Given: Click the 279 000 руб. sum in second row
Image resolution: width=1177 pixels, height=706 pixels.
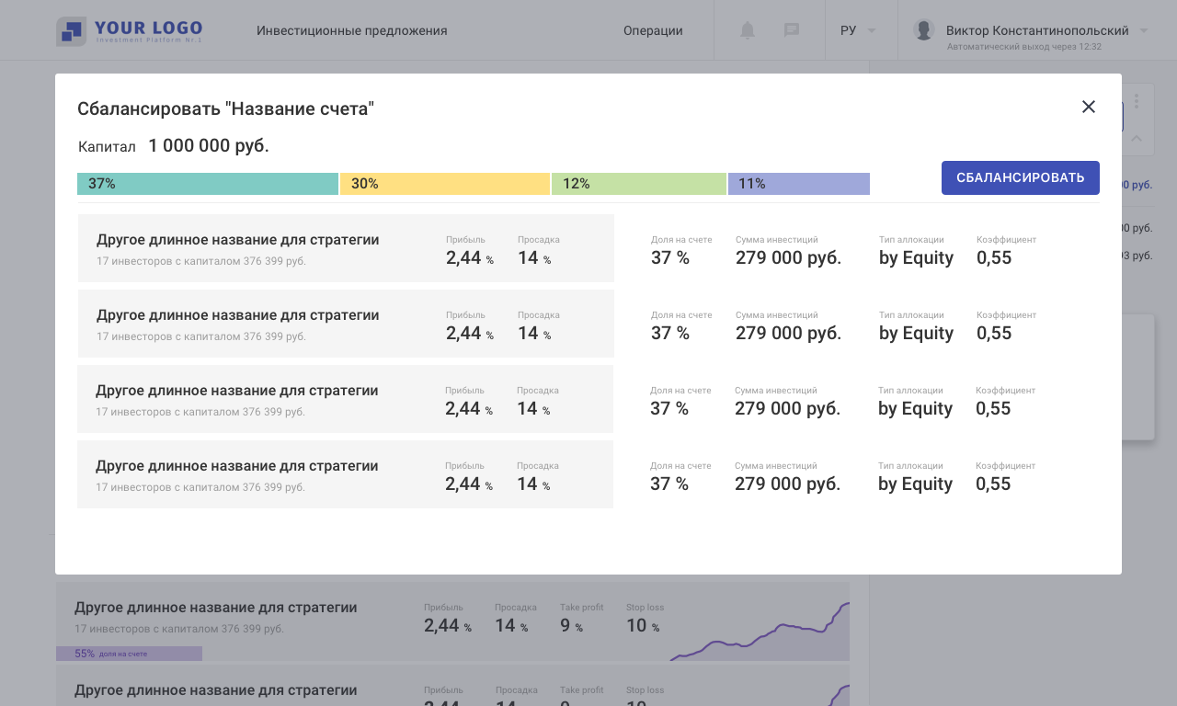Looking at the screenshot, I should click(x=788, y=333).
